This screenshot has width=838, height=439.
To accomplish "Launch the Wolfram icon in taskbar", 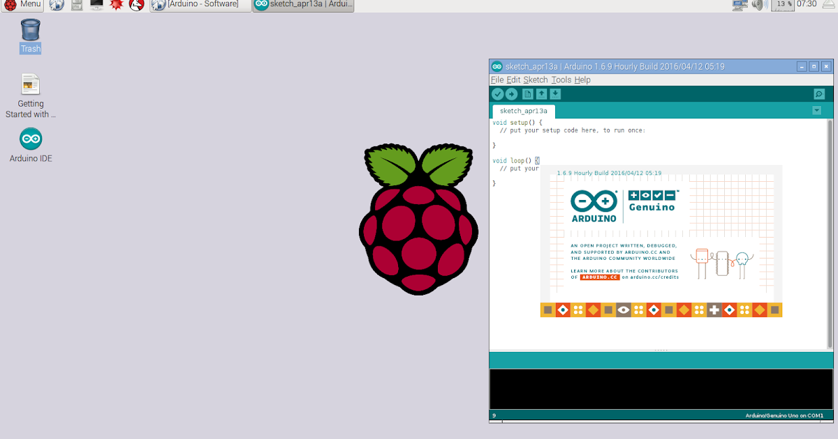I will point(137,6).
